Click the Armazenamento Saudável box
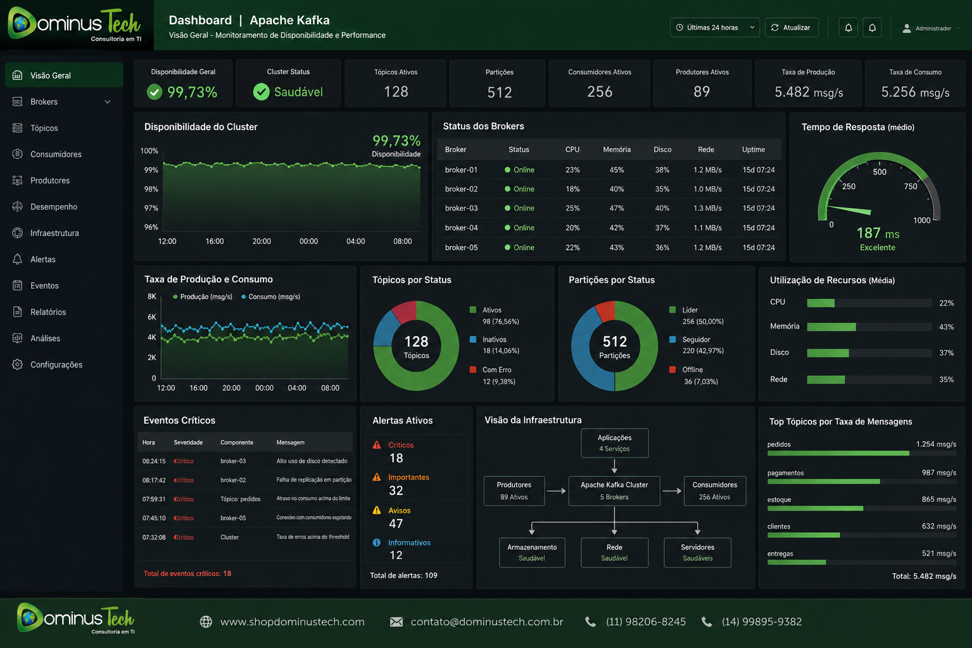The image size is (972, 648). 532,552
